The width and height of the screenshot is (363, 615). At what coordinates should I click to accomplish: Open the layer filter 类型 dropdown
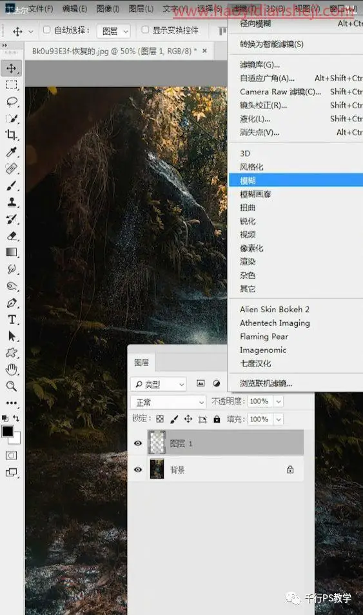pos(159,384)
